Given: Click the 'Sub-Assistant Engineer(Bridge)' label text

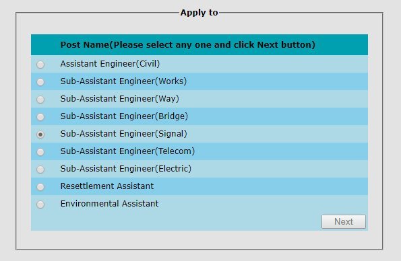Looking at the screenshot, I should (x=124, y=116).
